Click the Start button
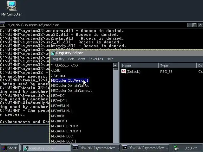 9,148
